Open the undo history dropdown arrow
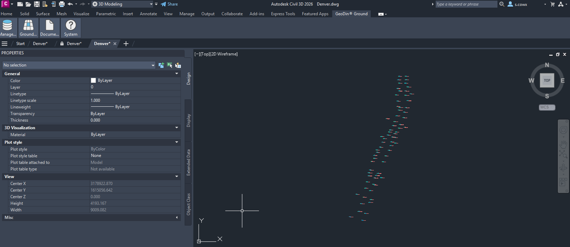The image size is (570, 247). pyautogui.click(x=76, y=4)
